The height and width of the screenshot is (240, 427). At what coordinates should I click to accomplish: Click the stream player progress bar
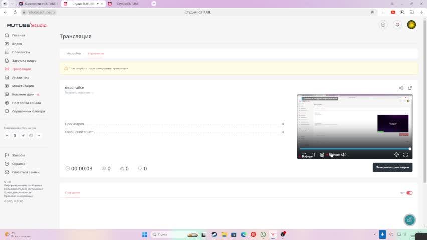click(x=354, y=149)
